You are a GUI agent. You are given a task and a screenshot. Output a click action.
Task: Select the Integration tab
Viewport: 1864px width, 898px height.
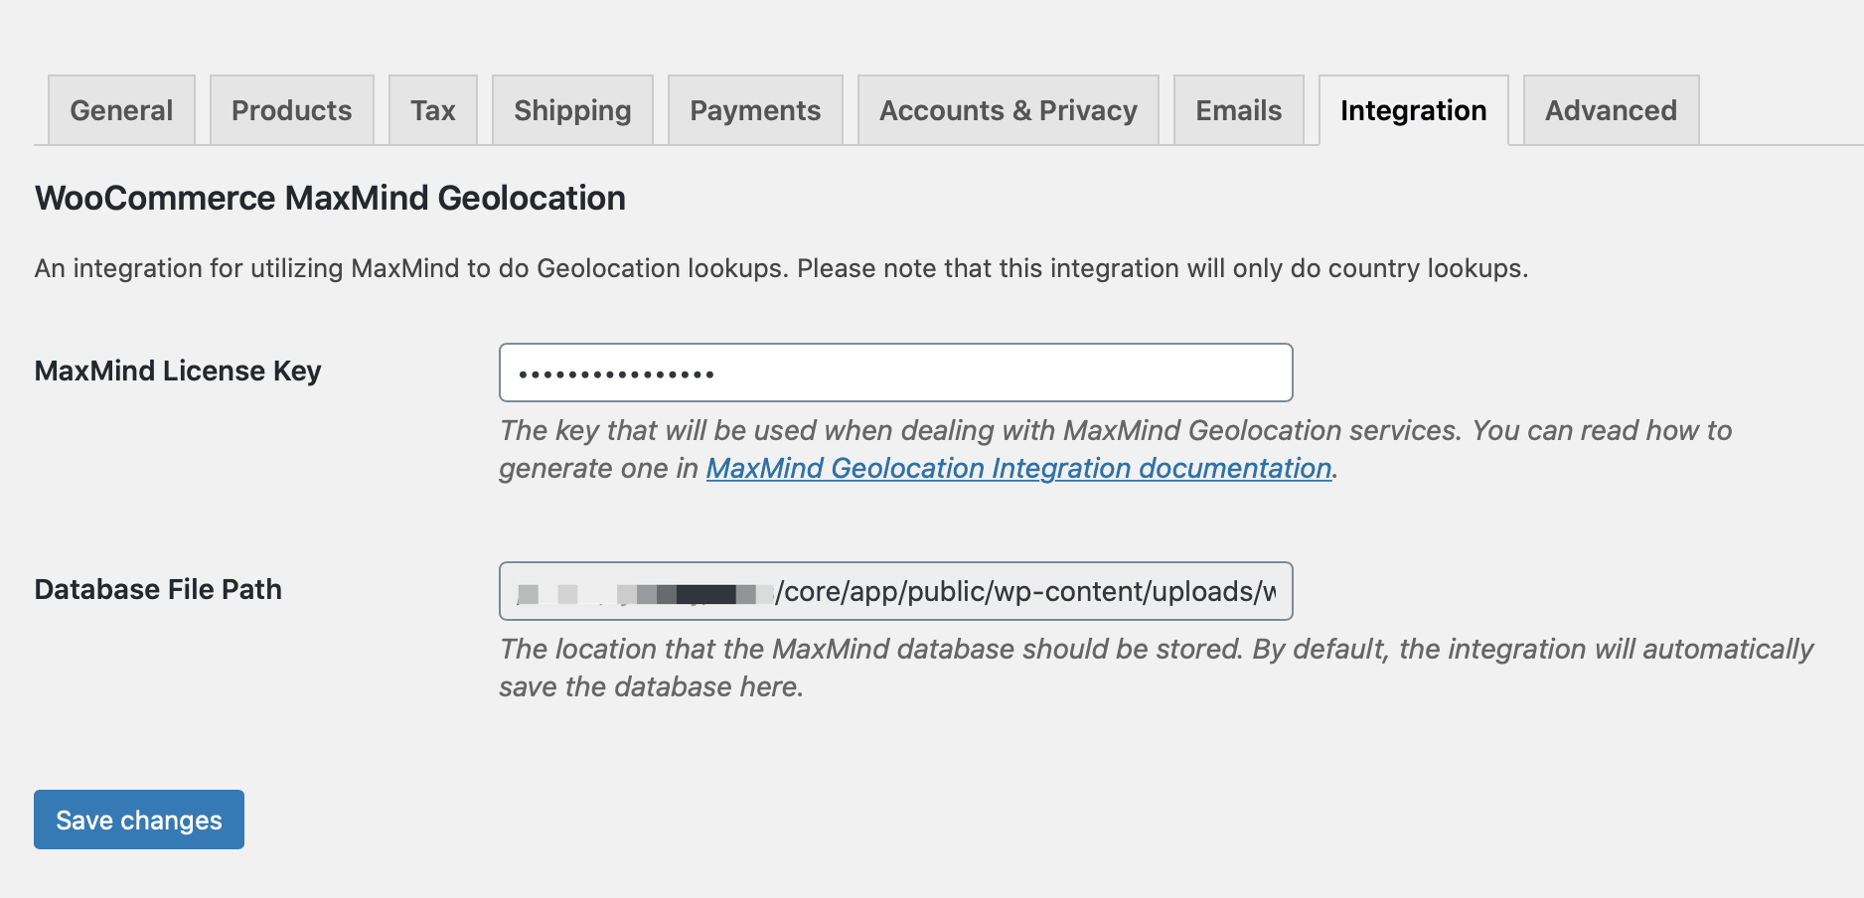(x=1414, y=110)
